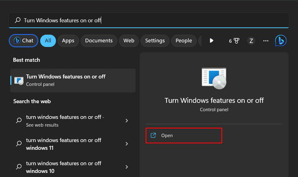The image size is (298, 177).
Task: Click the Open external-link icon
Action: click(153, 135)
